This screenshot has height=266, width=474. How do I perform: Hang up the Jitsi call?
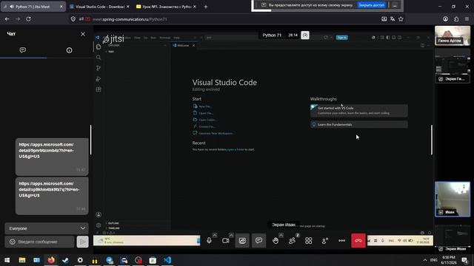[x=358, y=241]
